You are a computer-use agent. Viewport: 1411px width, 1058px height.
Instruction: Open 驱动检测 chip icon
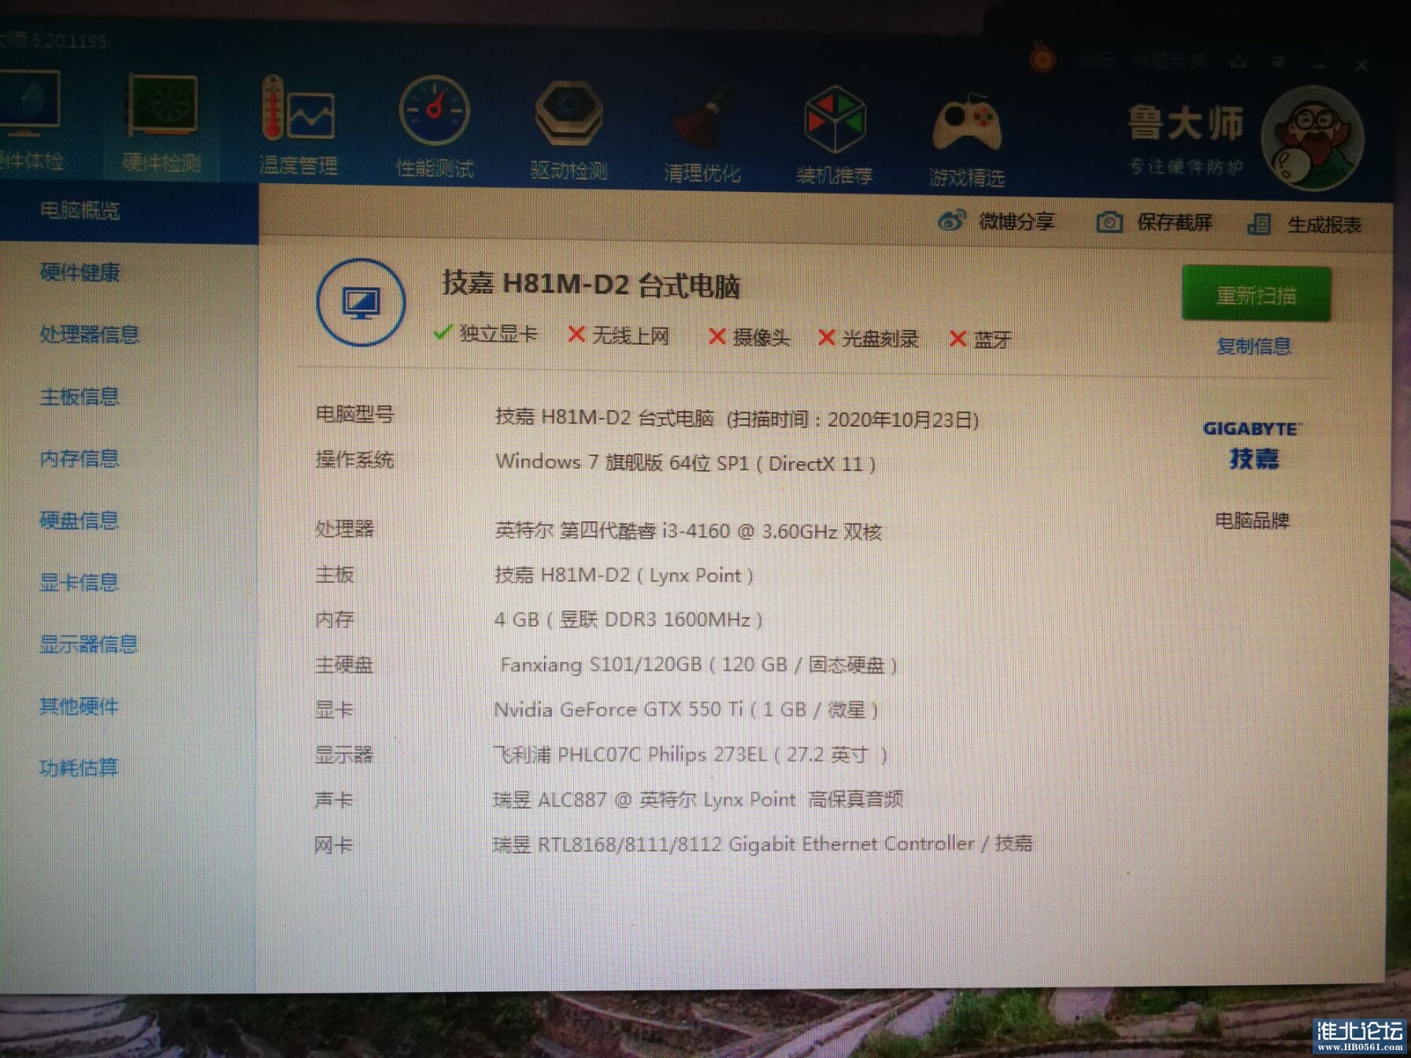[x=568, y=115]
